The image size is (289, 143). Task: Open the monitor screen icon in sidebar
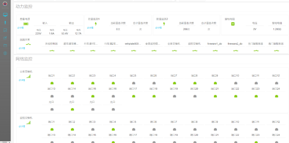click(x=5, y=15)
